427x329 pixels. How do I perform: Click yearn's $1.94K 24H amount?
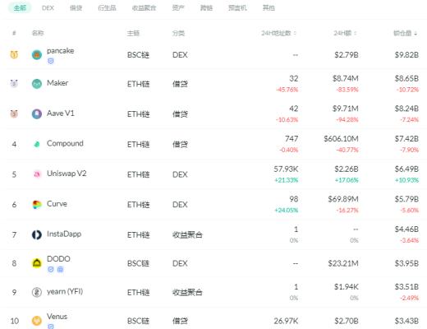(347, 287)
